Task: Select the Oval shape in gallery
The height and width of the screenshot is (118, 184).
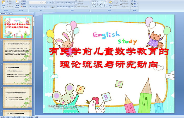Action: click(104, 1)
